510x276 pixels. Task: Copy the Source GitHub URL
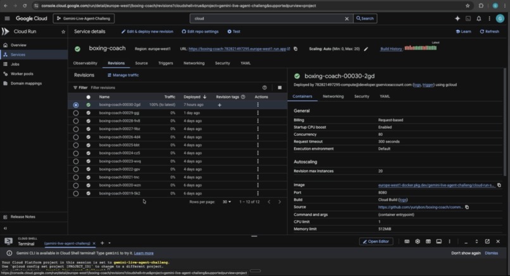pyautogui.click(x=467, y=207)
